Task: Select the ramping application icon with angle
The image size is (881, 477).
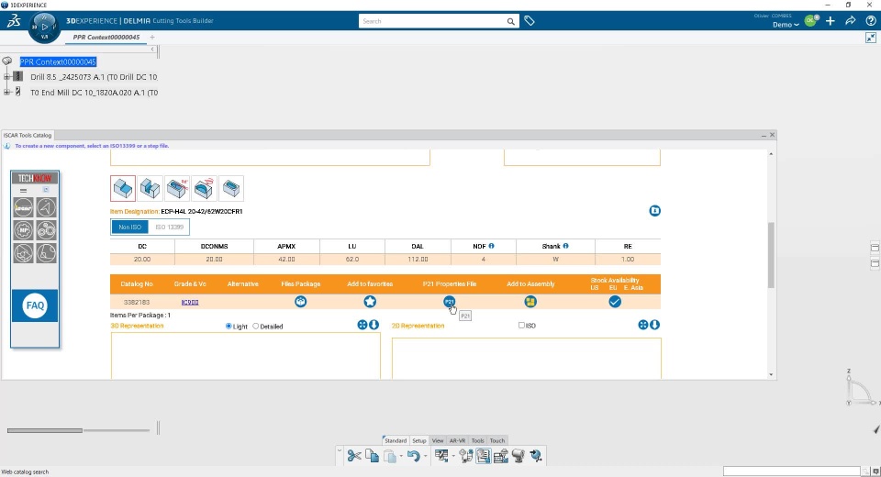Action: [x=177, y=188]
